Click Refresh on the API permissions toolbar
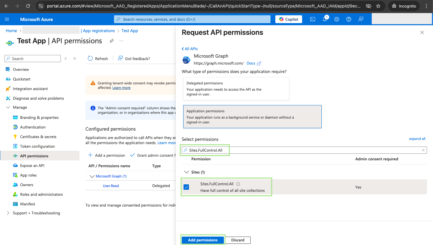433x245 pixels. coord(98,59)
